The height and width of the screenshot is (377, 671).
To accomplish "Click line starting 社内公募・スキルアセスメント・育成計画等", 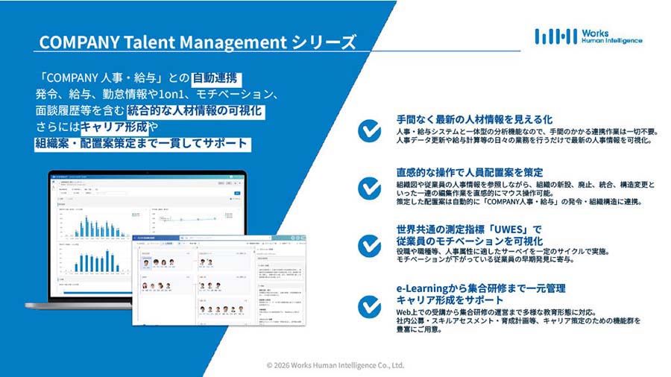I will coord(518,320).
